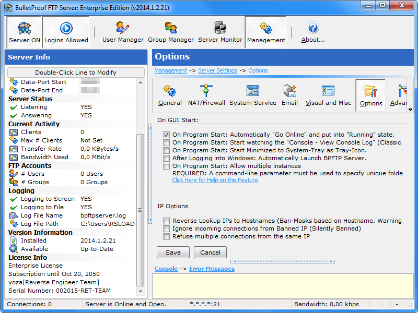Uncheck Automatically Go Online on program start
The height and width of the screenshot is (313, 418).
166,135
